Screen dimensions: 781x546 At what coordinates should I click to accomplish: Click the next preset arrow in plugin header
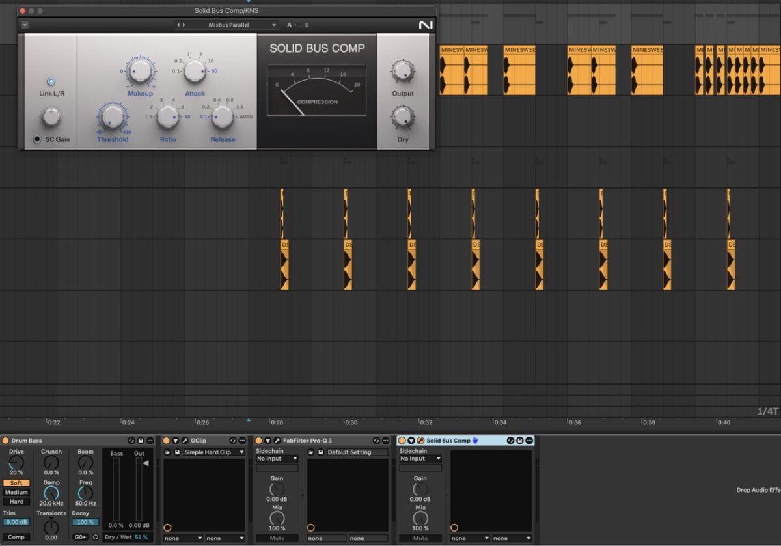[x=185, y=25]
